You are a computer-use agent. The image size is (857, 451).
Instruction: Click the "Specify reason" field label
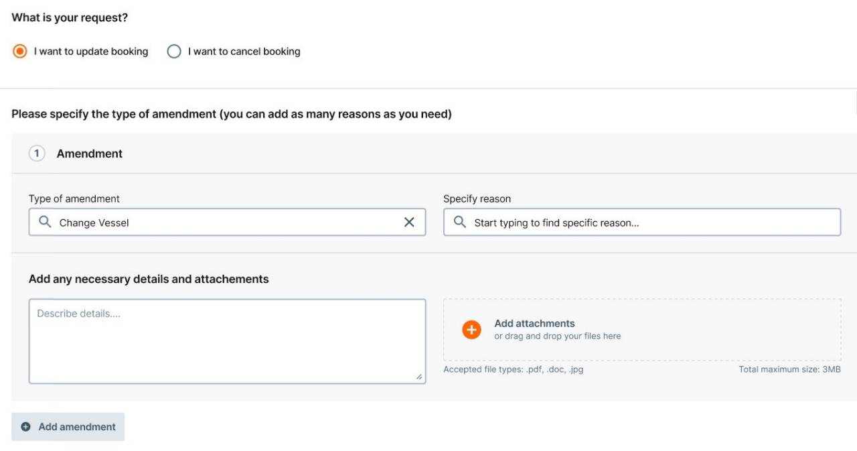[x=477, y=199]
